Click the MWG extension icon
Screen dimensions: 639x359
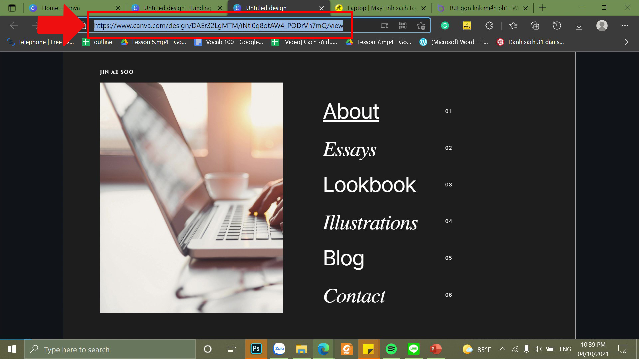[467, 25]
